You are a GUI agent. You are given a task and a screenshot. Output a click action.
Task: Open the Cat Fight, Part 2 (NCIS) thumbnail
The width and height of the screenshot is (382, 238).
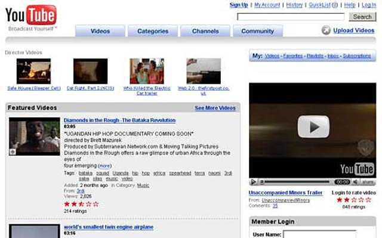[x=90, y=71]
